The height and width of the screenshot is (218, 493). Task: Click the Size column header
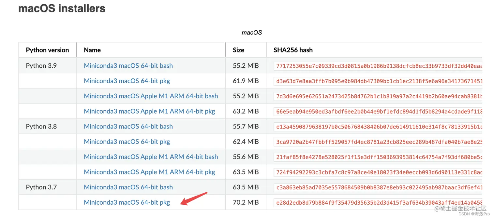tap(238, 50)
